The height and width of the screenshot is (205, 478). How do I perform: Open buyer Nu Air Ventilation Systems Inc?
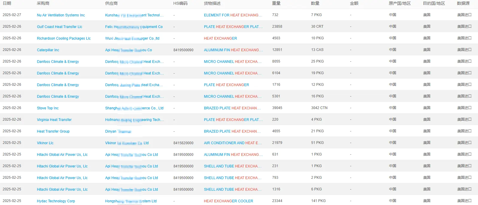tap(61, 15)
